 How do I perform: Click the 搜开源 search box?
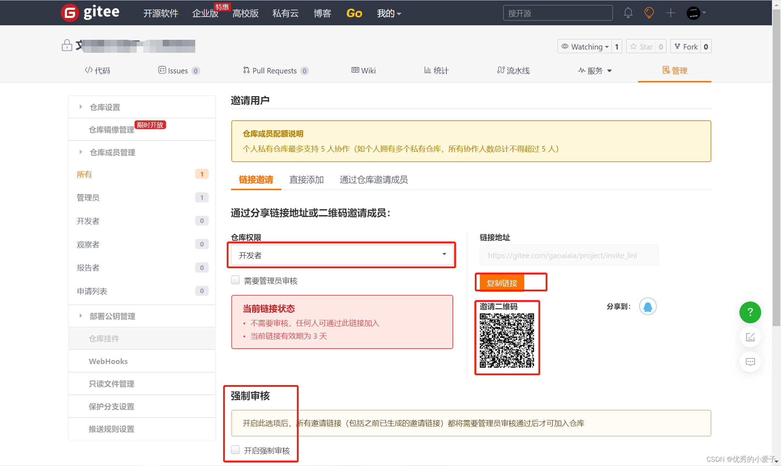pos(558,13)
